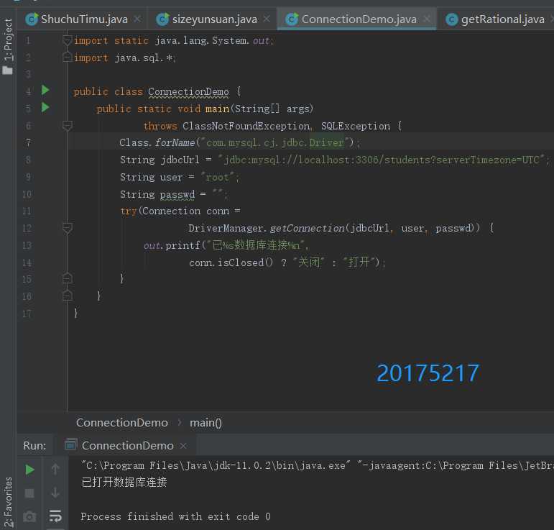Run main method from line 5 gutter
Screen dimensions: 554x530
[x=45, y=107]
